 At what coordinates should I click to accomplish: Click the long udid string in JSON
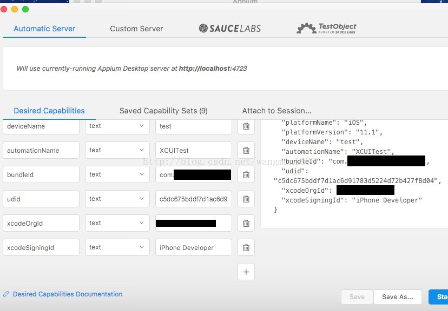coord(358,181)
